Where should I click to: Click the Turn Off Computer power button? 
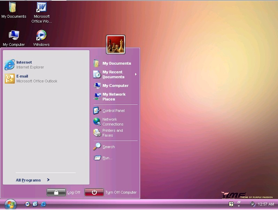pos(94,192)
